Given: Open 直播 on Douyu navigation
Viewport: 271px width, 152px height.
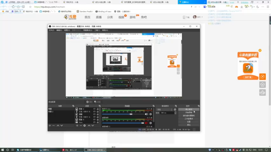Looking at the screenshot, I should pyautogui.click(x=99, y=17).
